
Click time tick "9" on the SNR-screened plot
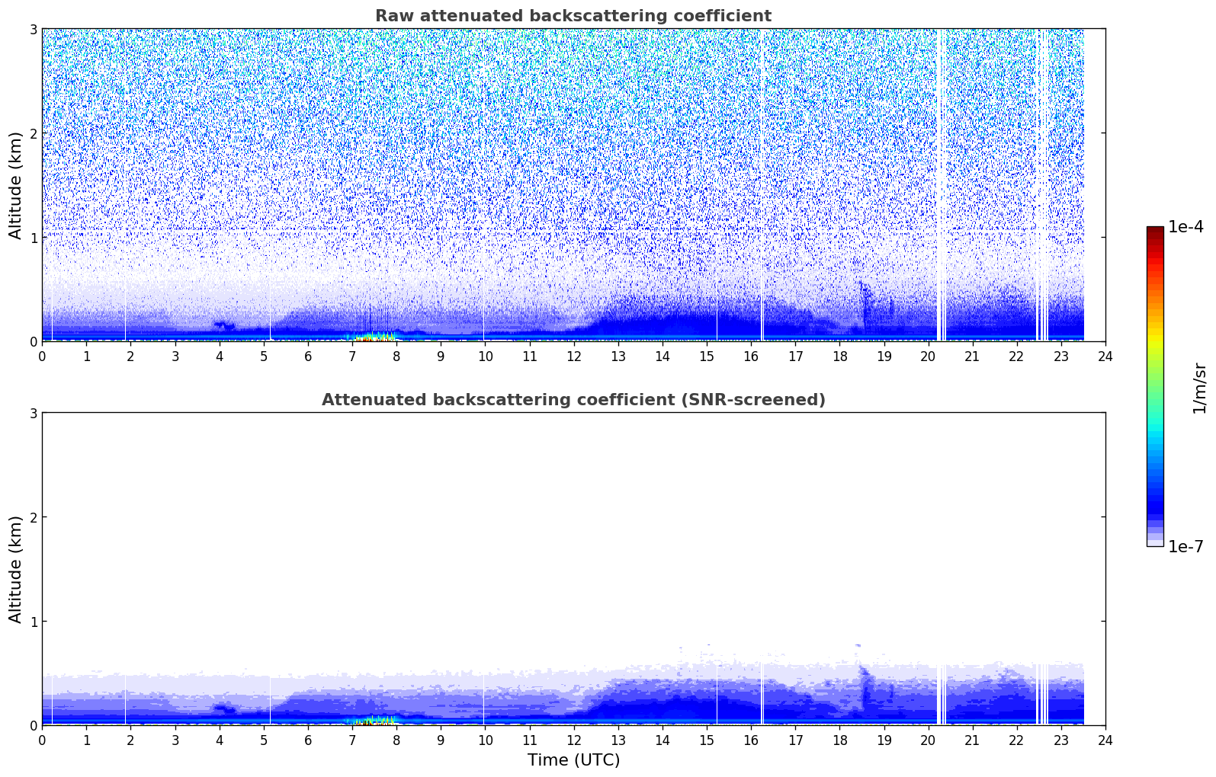(x=441, y=740)
